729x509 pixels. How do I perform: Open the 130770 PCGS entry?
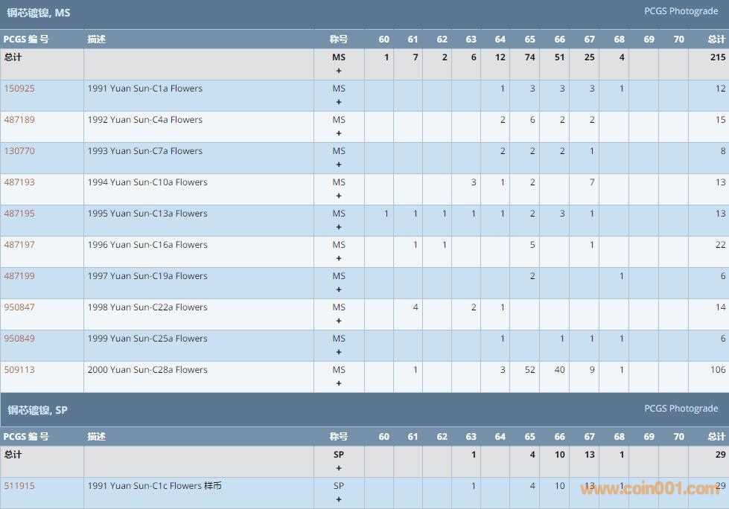click(19, 151)
